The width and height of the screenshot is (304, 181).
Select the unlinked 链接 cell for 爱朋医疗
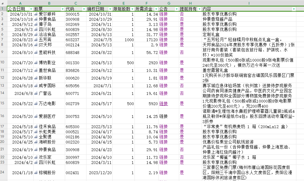point(169,116)
